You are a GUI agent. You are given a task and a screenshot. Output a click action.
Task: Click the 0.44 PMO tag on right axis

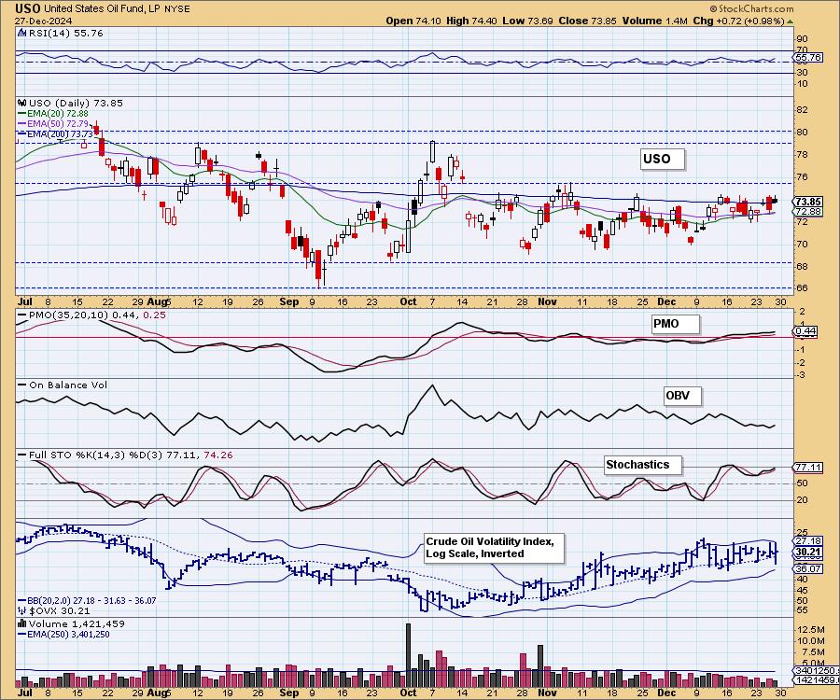click(805, 331)
